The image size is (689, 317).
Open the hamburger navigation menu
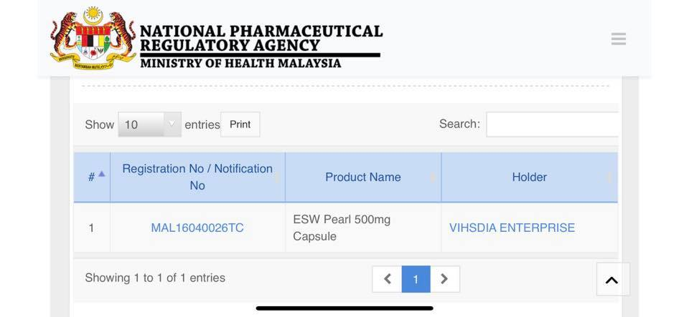(x=618, y=39)
